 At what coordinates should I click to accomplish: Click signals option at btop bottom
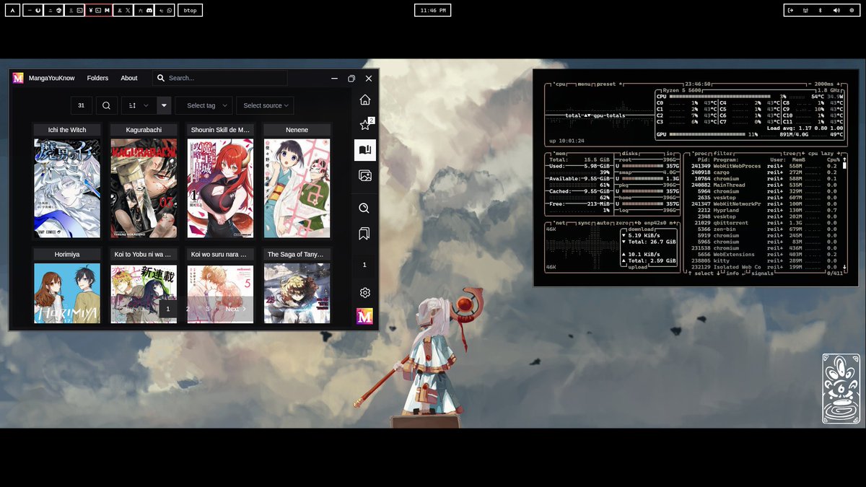[762, 273]
